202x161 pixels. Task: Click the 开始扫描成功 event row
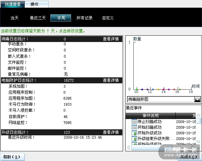(x=161, y=127)
